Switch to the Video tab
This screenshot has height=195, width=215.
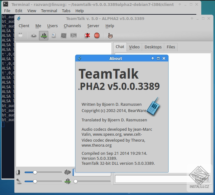134,47
